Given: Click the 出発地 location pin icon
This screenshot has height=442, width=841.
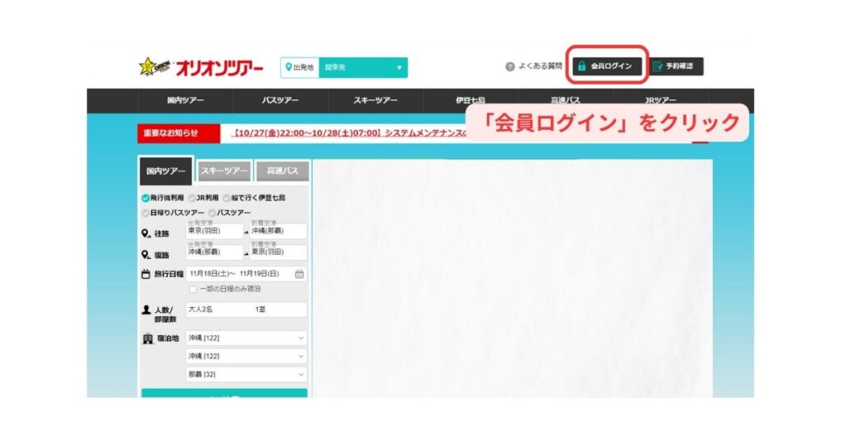Looking at the screenshot, I should click(x=288, y=67).
